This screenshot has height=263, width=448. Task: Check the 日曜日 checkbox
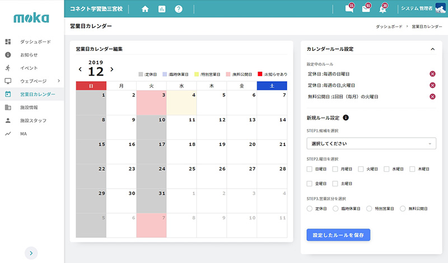pos(310,168)
